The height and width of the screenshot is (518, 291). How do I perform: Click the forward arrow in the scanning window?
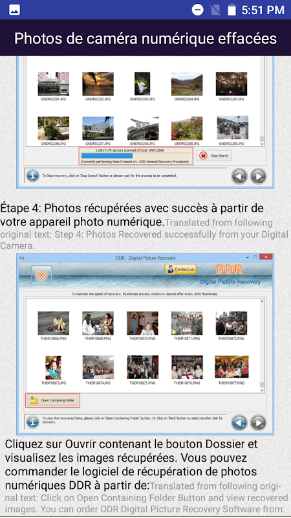tap(258, 176)
